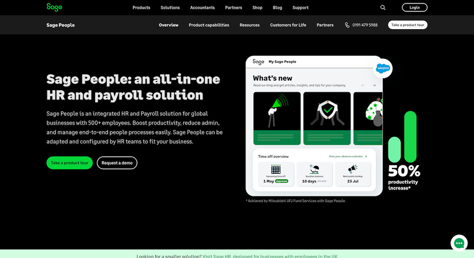Click the Login button
Image resolution: width=474 pixels, height=258 pixels.
pyautogui.click(x=415, y=8)
